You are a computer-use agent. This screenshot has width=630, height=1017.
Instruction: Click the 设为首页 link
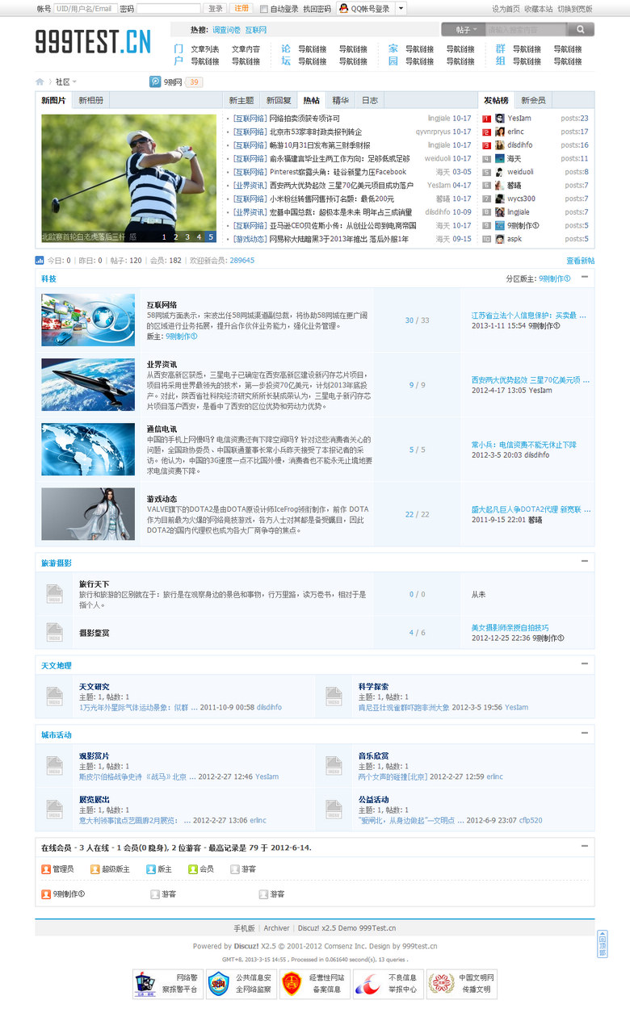click(x=506, y=9)
